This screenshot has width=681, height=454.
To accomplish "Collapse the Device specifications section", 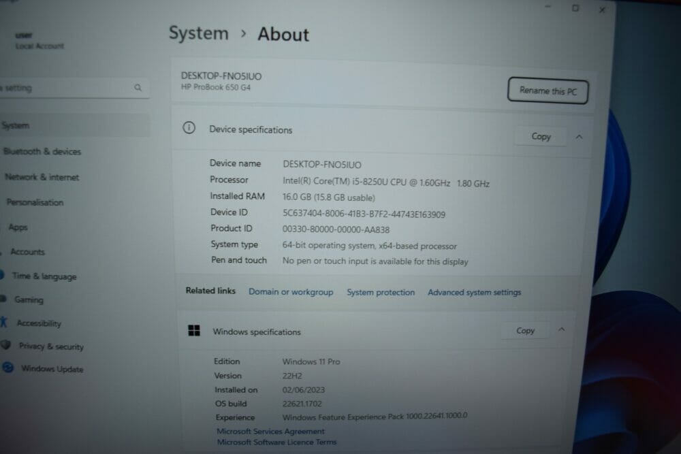I will tap(579, 137).
